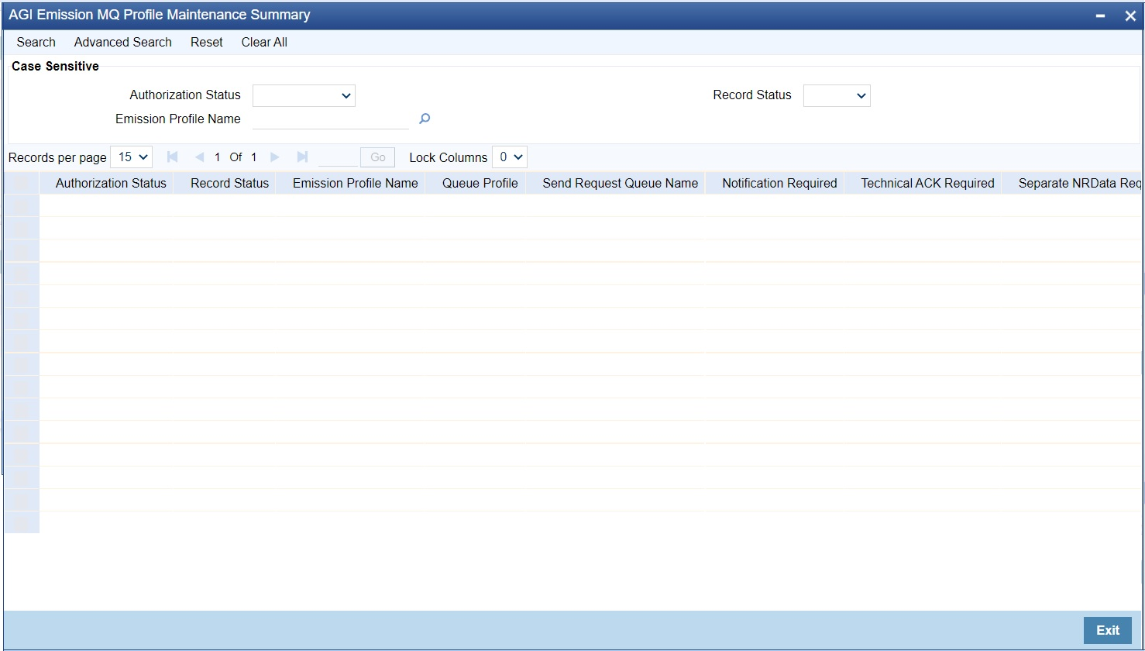Choose Clear All option
This screenshot has height=651, width=1145.
pos(264,42)
